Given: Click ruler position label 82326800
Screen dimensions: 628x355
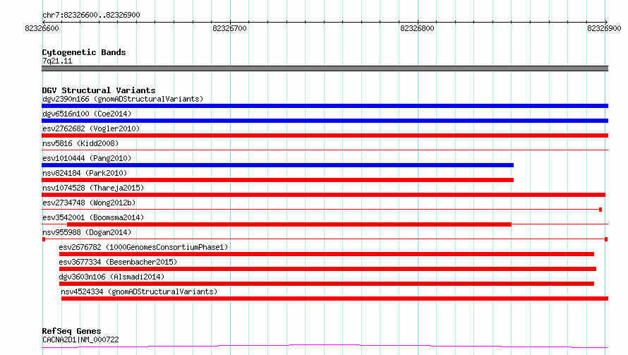Looking at the screenshot, I should (417, 28).
